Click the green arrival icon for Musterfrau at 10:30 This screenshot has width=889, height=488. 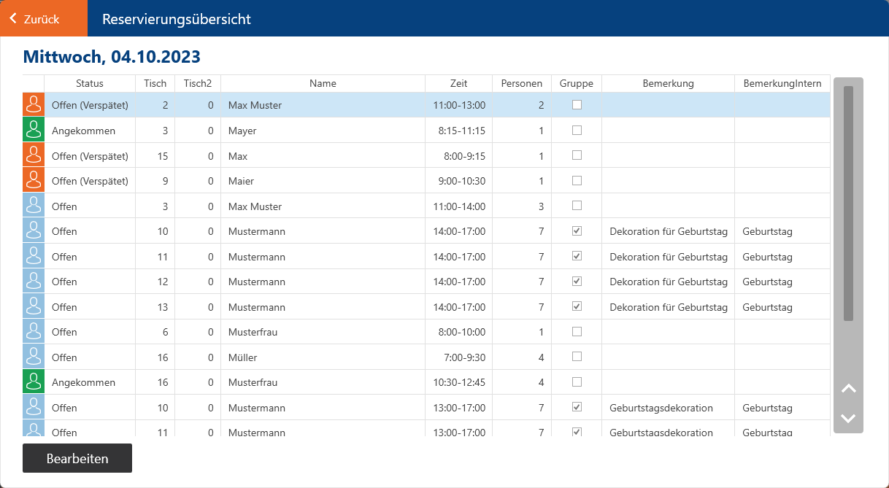point(33,382)
